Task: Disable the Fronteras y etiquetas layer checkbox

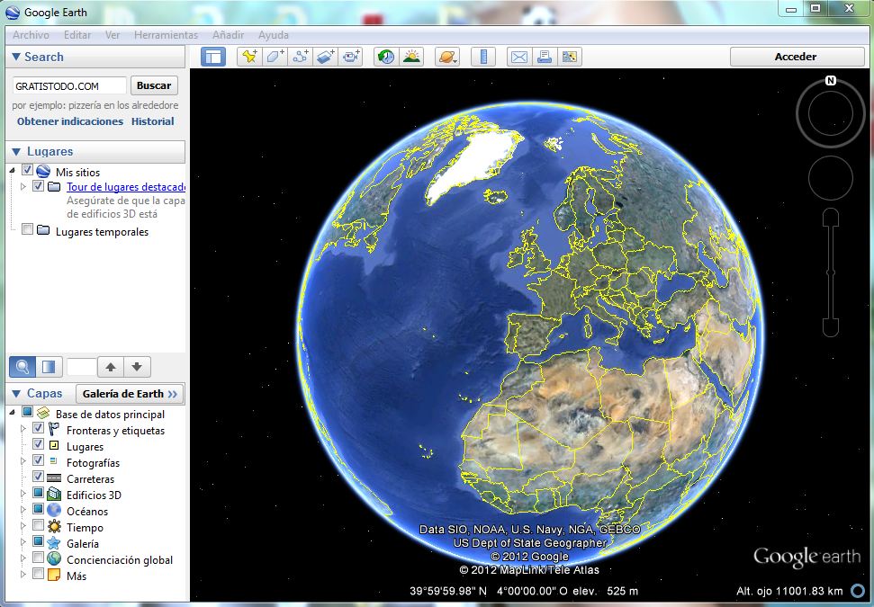Action: [38, 428]
